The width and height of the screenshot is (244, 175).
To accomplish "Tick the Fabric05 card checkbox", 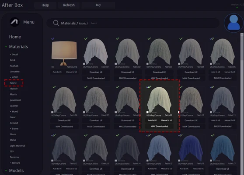I will coord(211,64).
